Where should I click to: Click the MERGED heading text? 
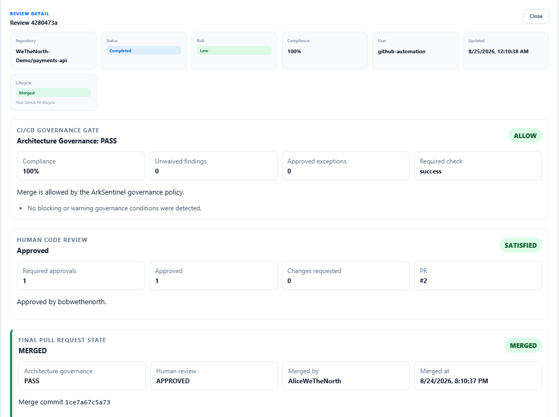tap(32, 351)
